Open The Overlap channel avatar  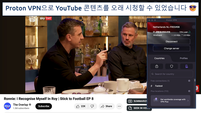7,106
